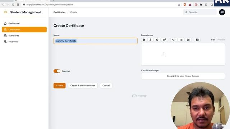Focus the Name input field
This screenshot has width=230, height=129.
coord(96,41)
